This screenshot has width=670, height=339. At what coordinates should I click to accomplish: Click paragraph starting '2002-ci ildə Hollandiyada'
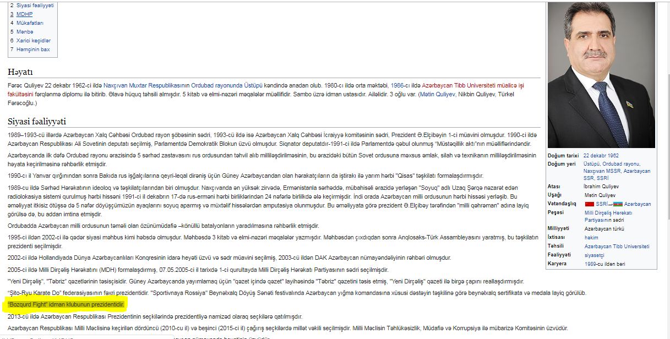coord(229,258)
